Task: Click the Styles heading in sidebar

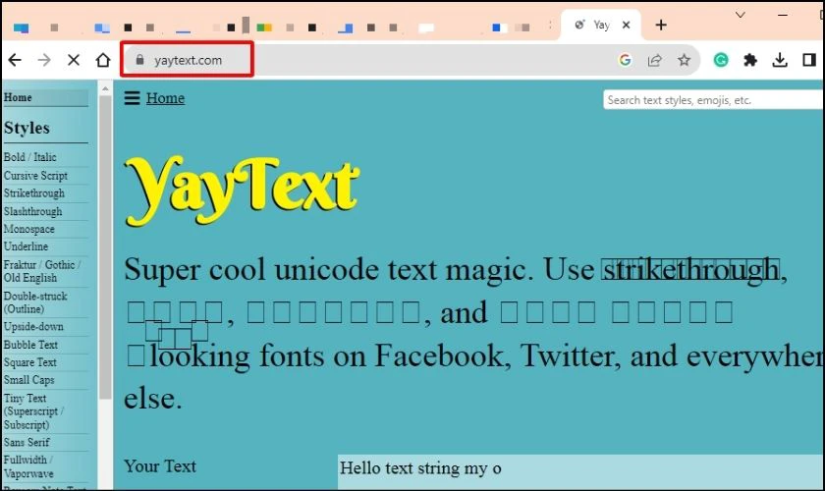Action: 27,128
